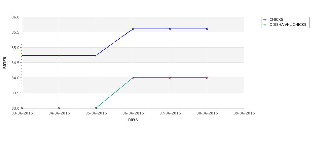Click the 33.5 y-axis tick label

(x=15, y=93)
